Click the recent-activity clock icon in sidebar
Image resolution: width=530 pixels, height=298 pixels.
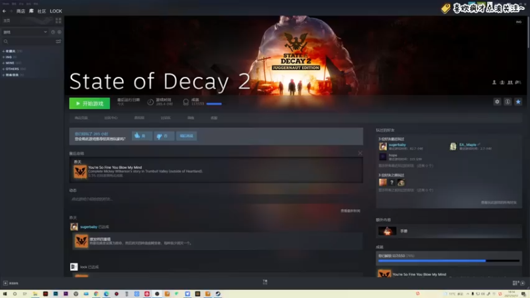(x=53, y=32)
